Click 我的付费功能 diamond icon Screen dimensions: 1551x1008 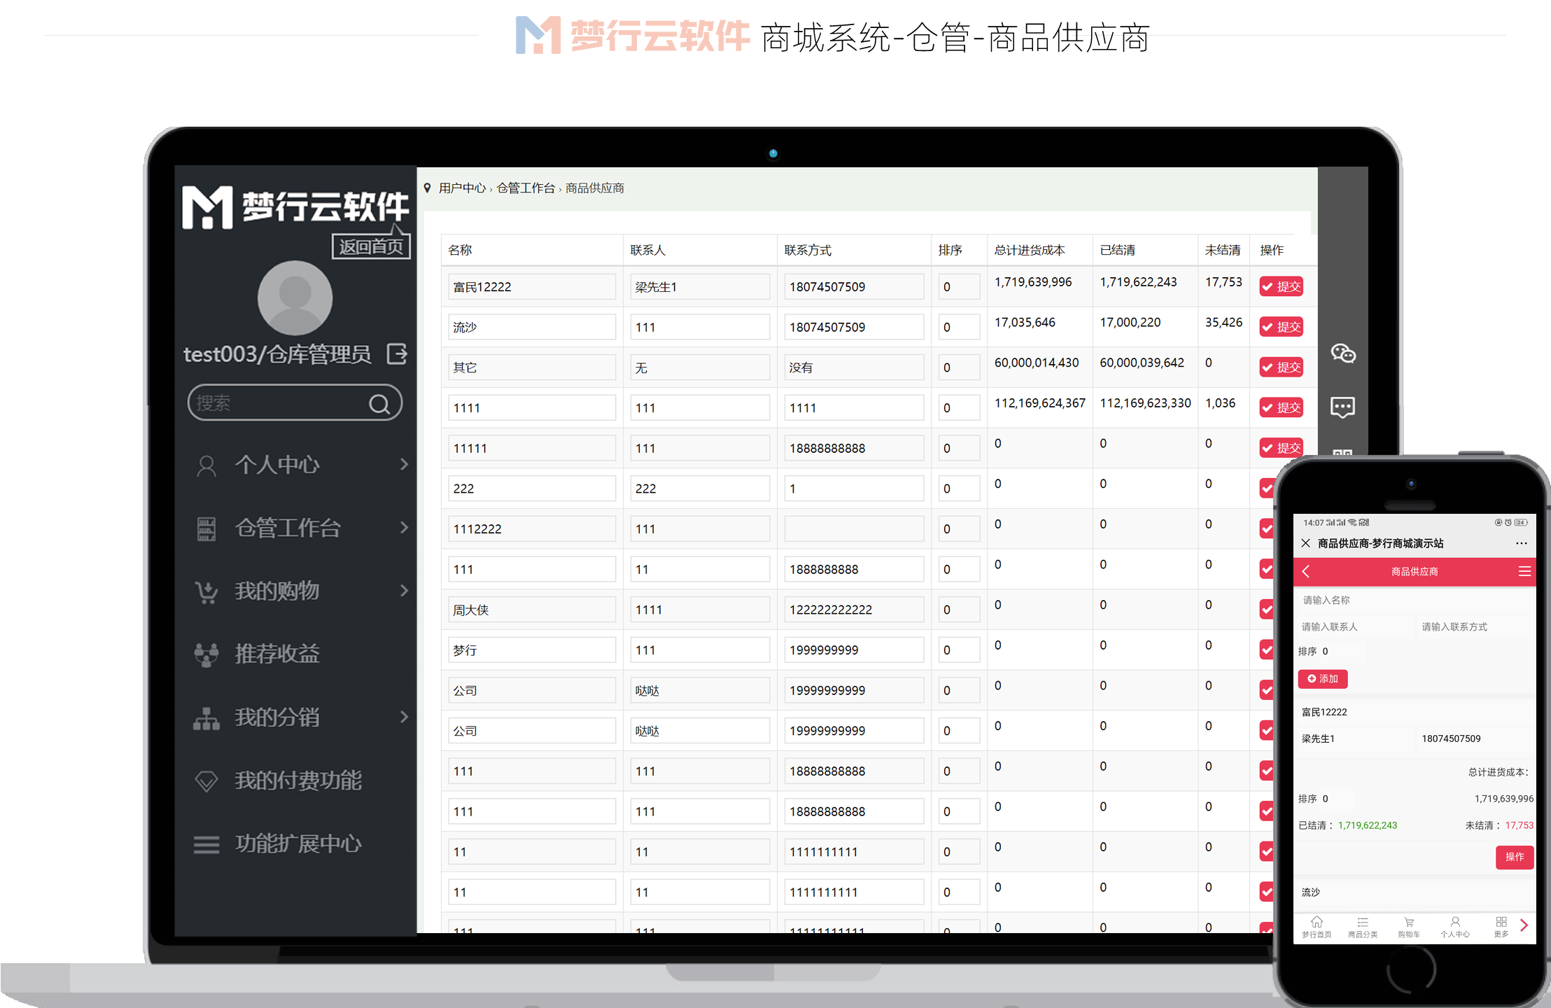pos(206,781)
